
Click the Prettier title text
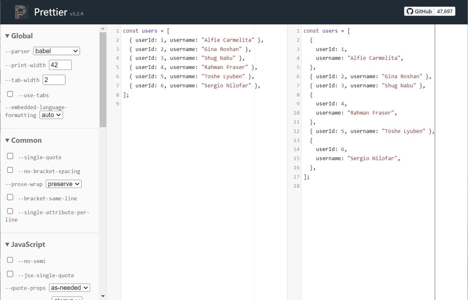pyautogui.click(x=50, y=12)
